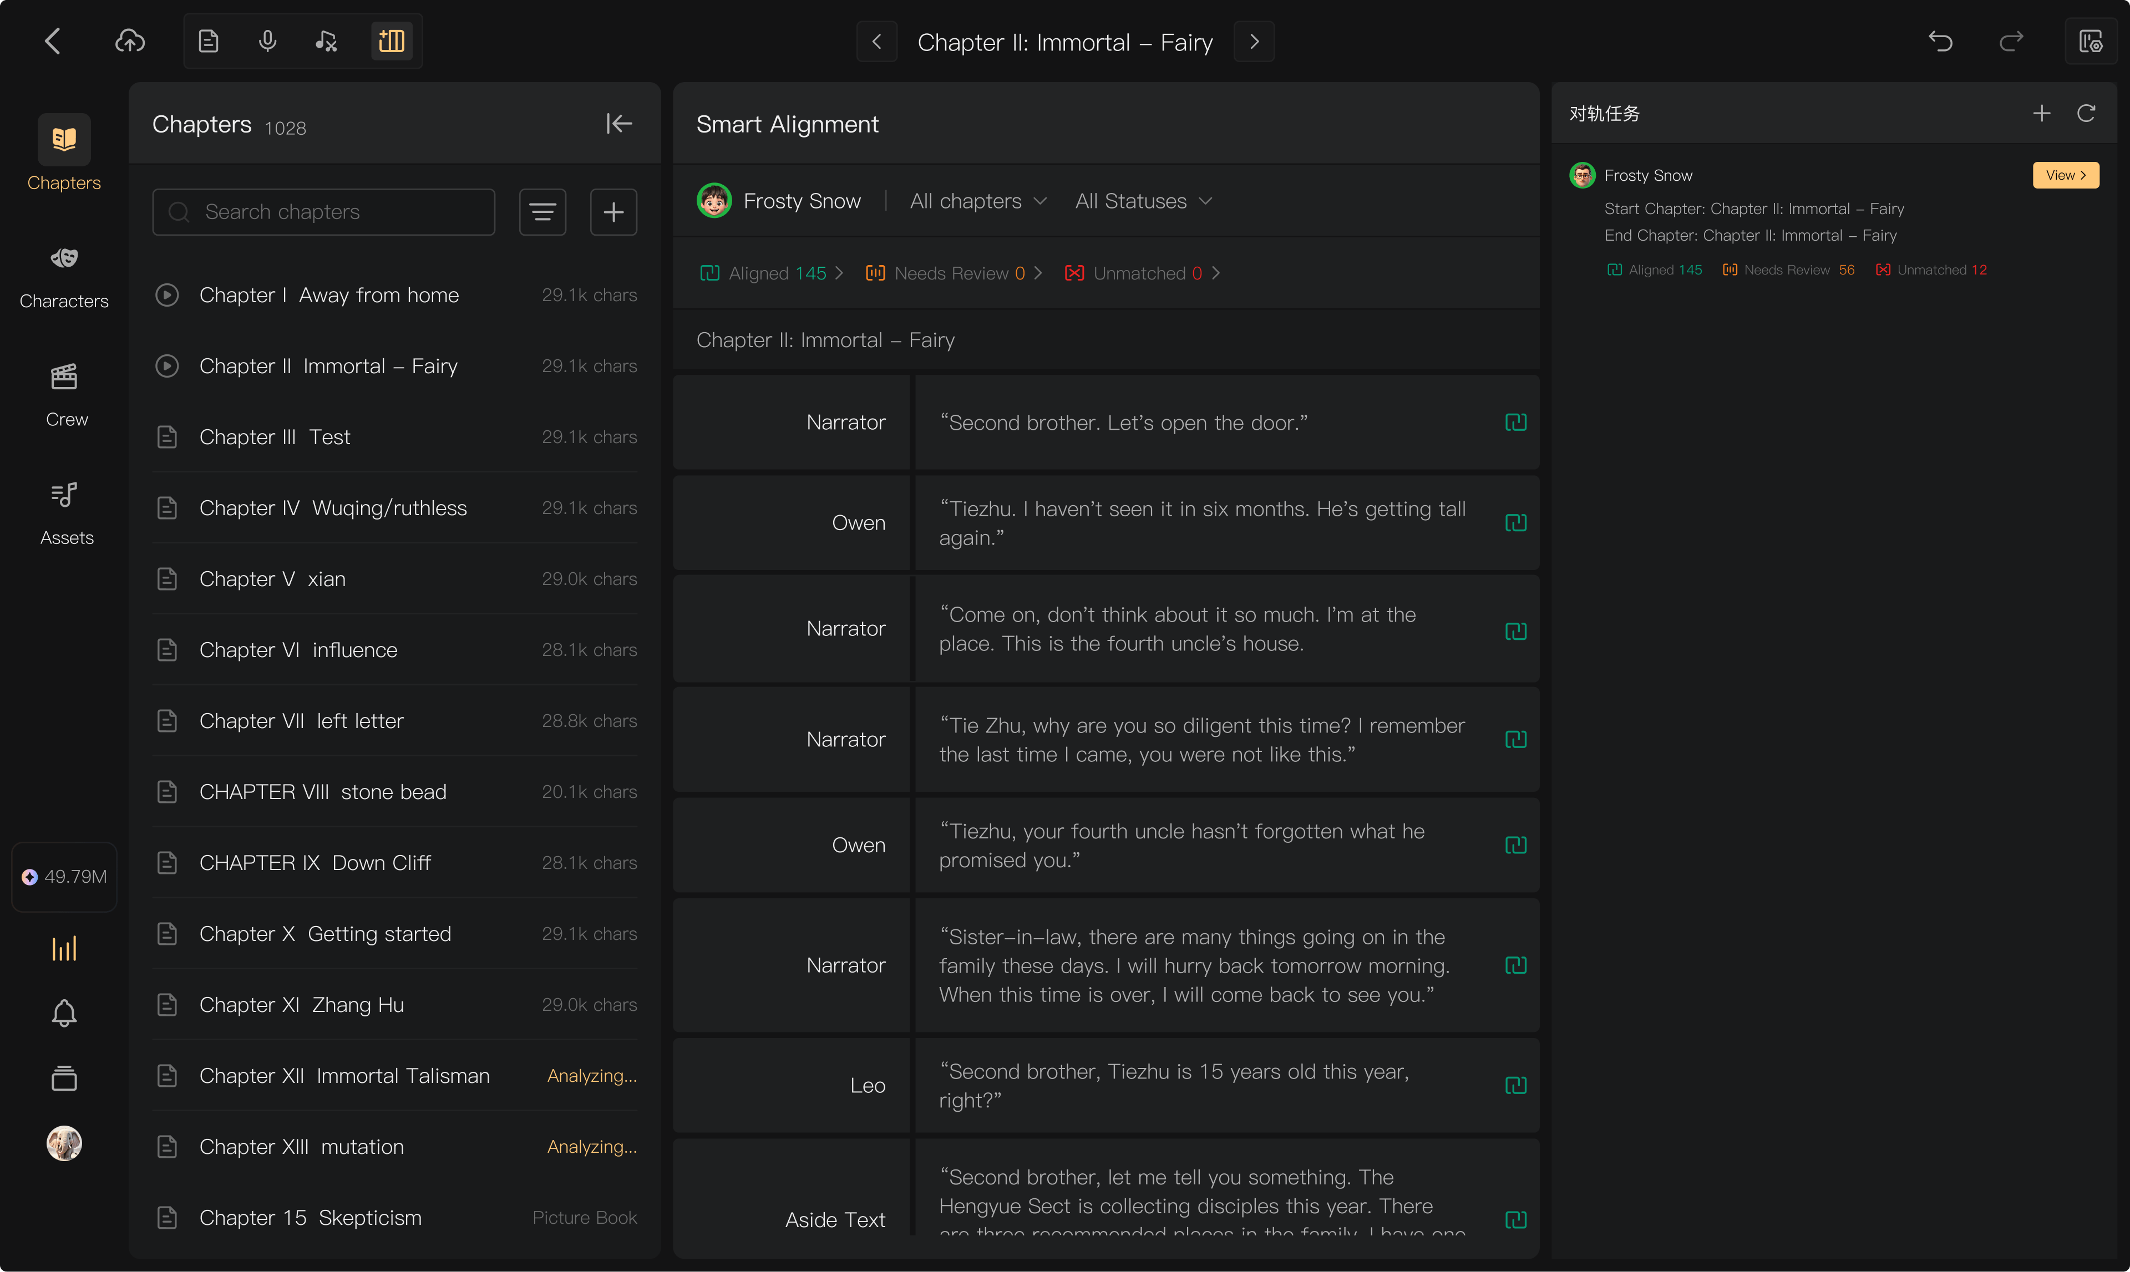This screenshot has width=2130, height=1272.
Task: Expand Aligned 145 filter
Action: [772, 273]
